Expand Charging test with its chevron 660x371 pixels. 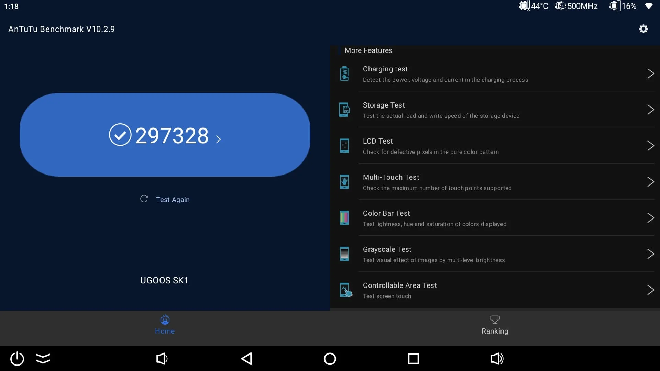pyautogui.click(x=650, y=74)
